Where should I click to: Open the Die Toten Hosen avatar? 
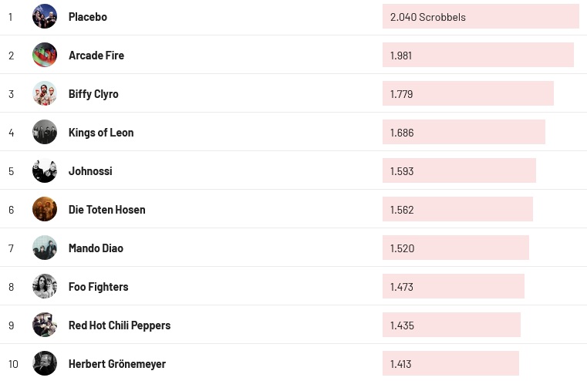click(45, 209)
